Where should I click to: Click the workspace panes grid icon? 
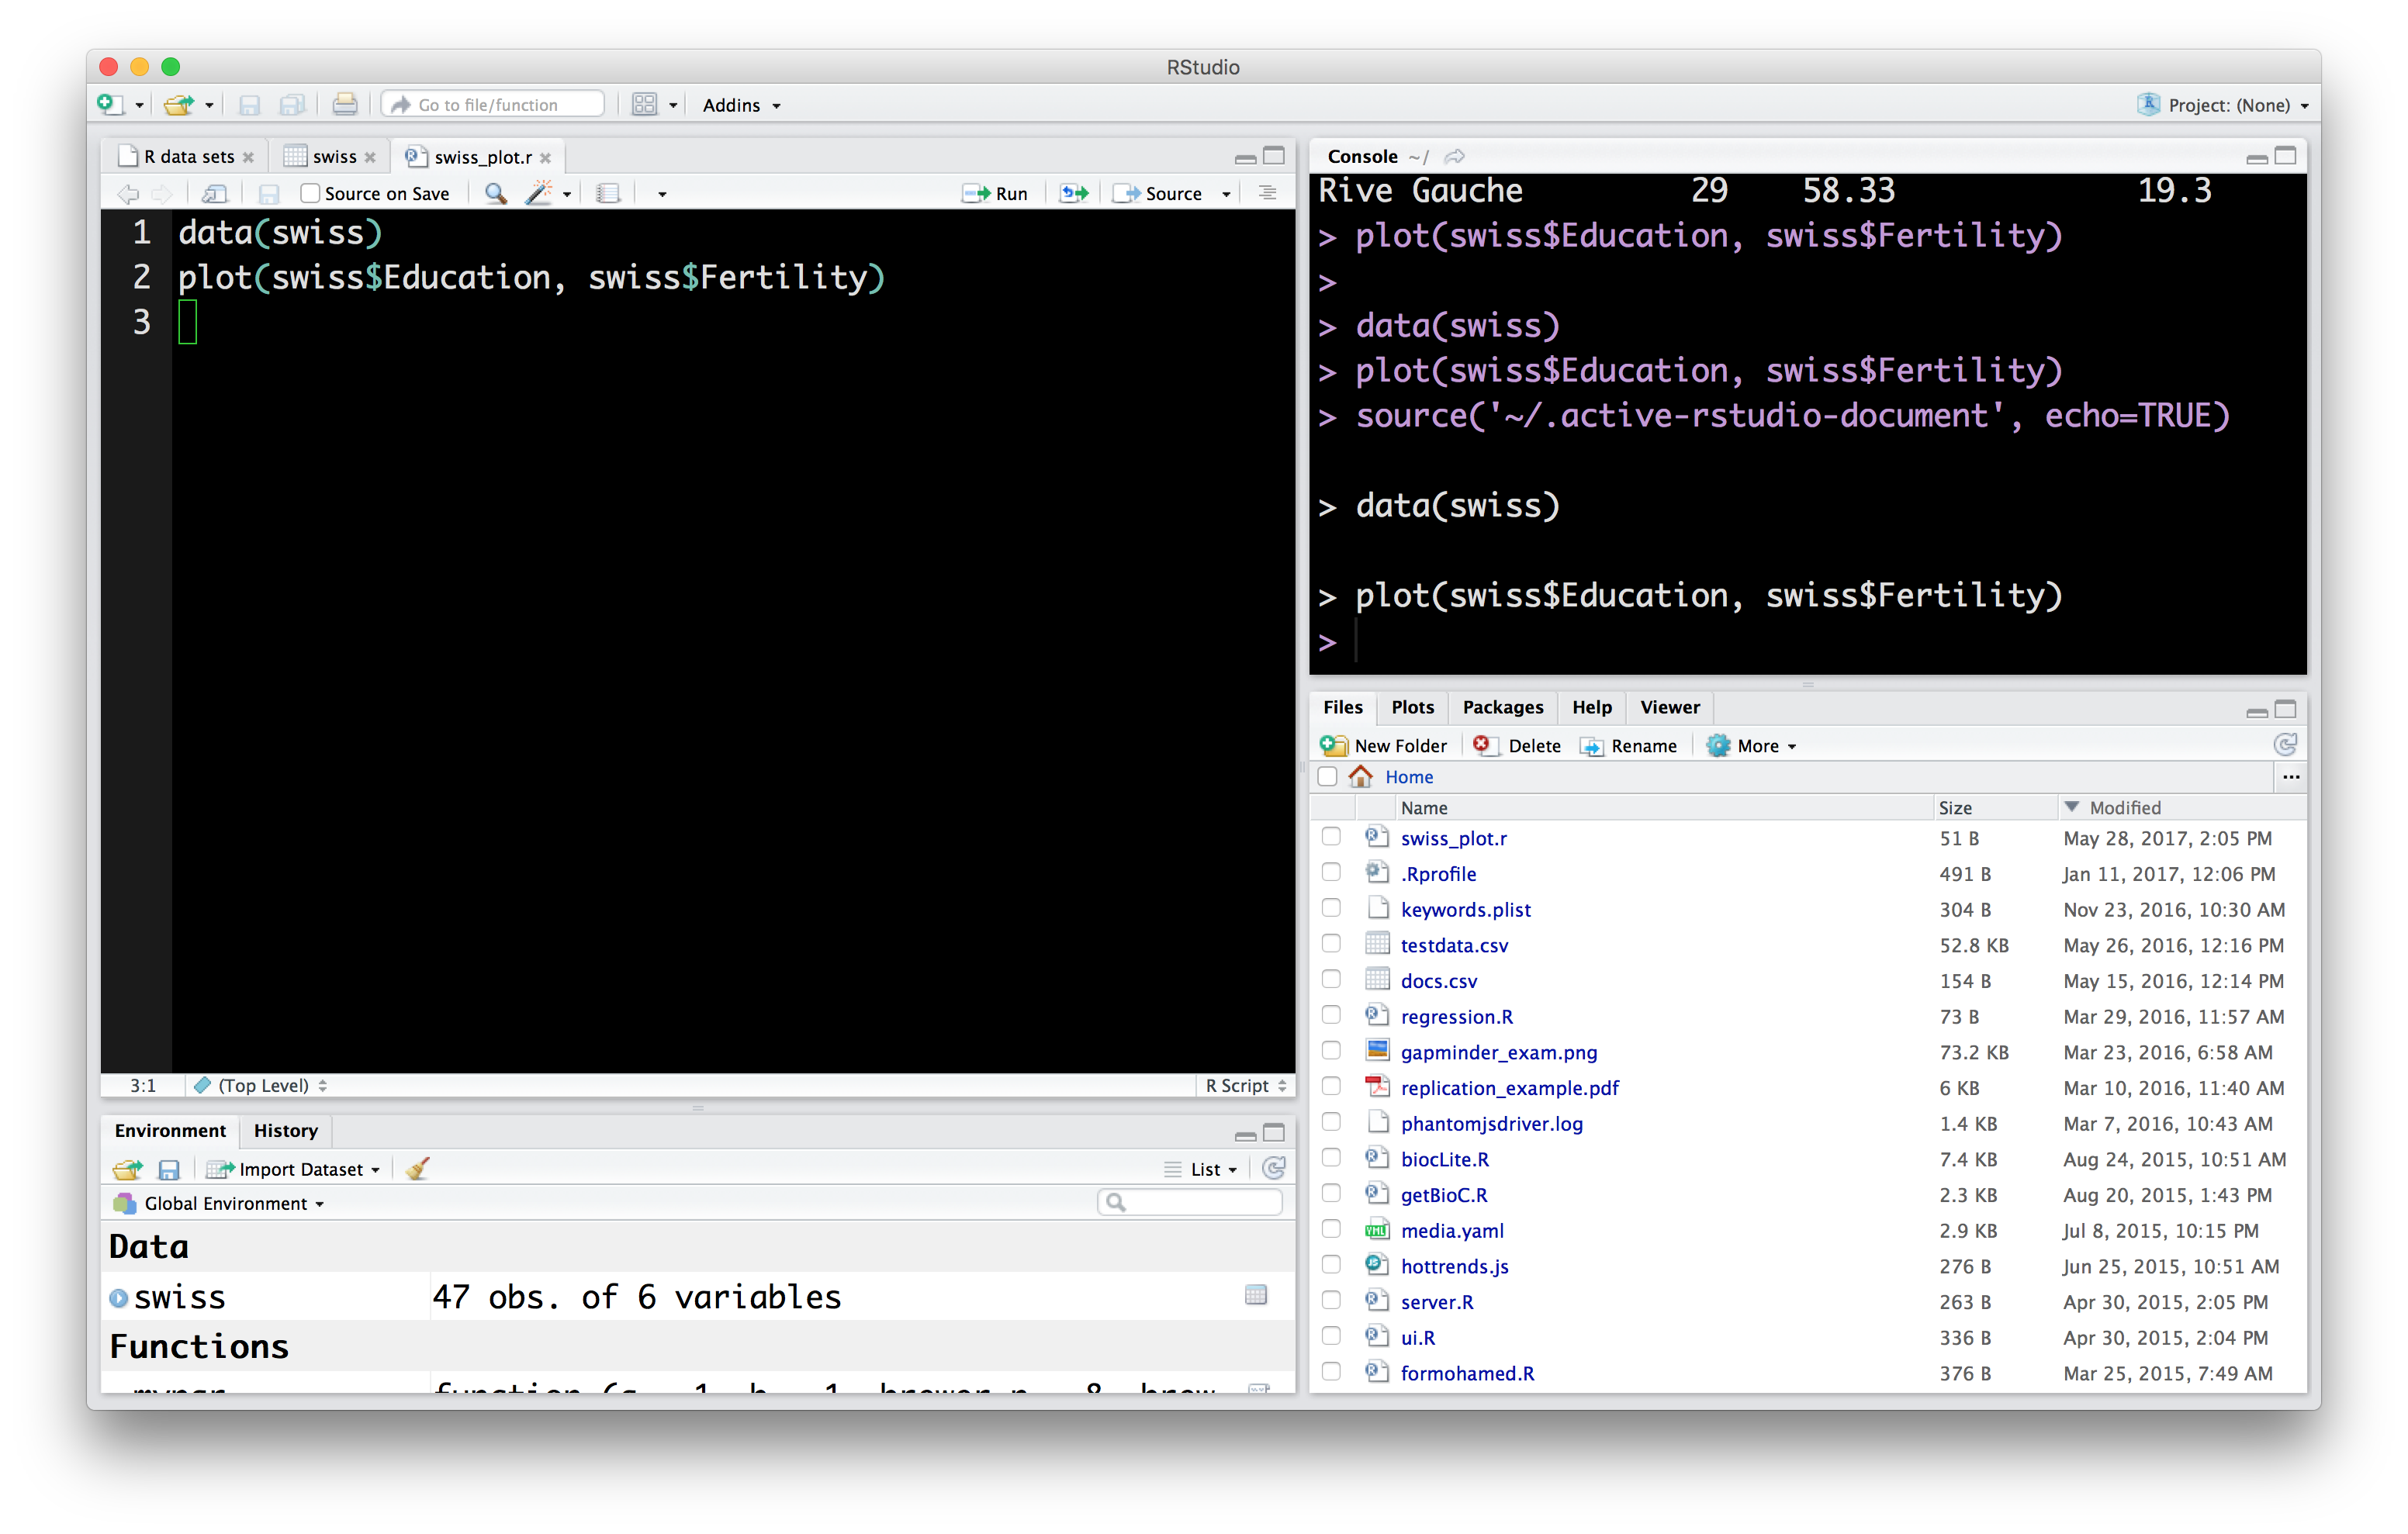(x=645, y=105)
